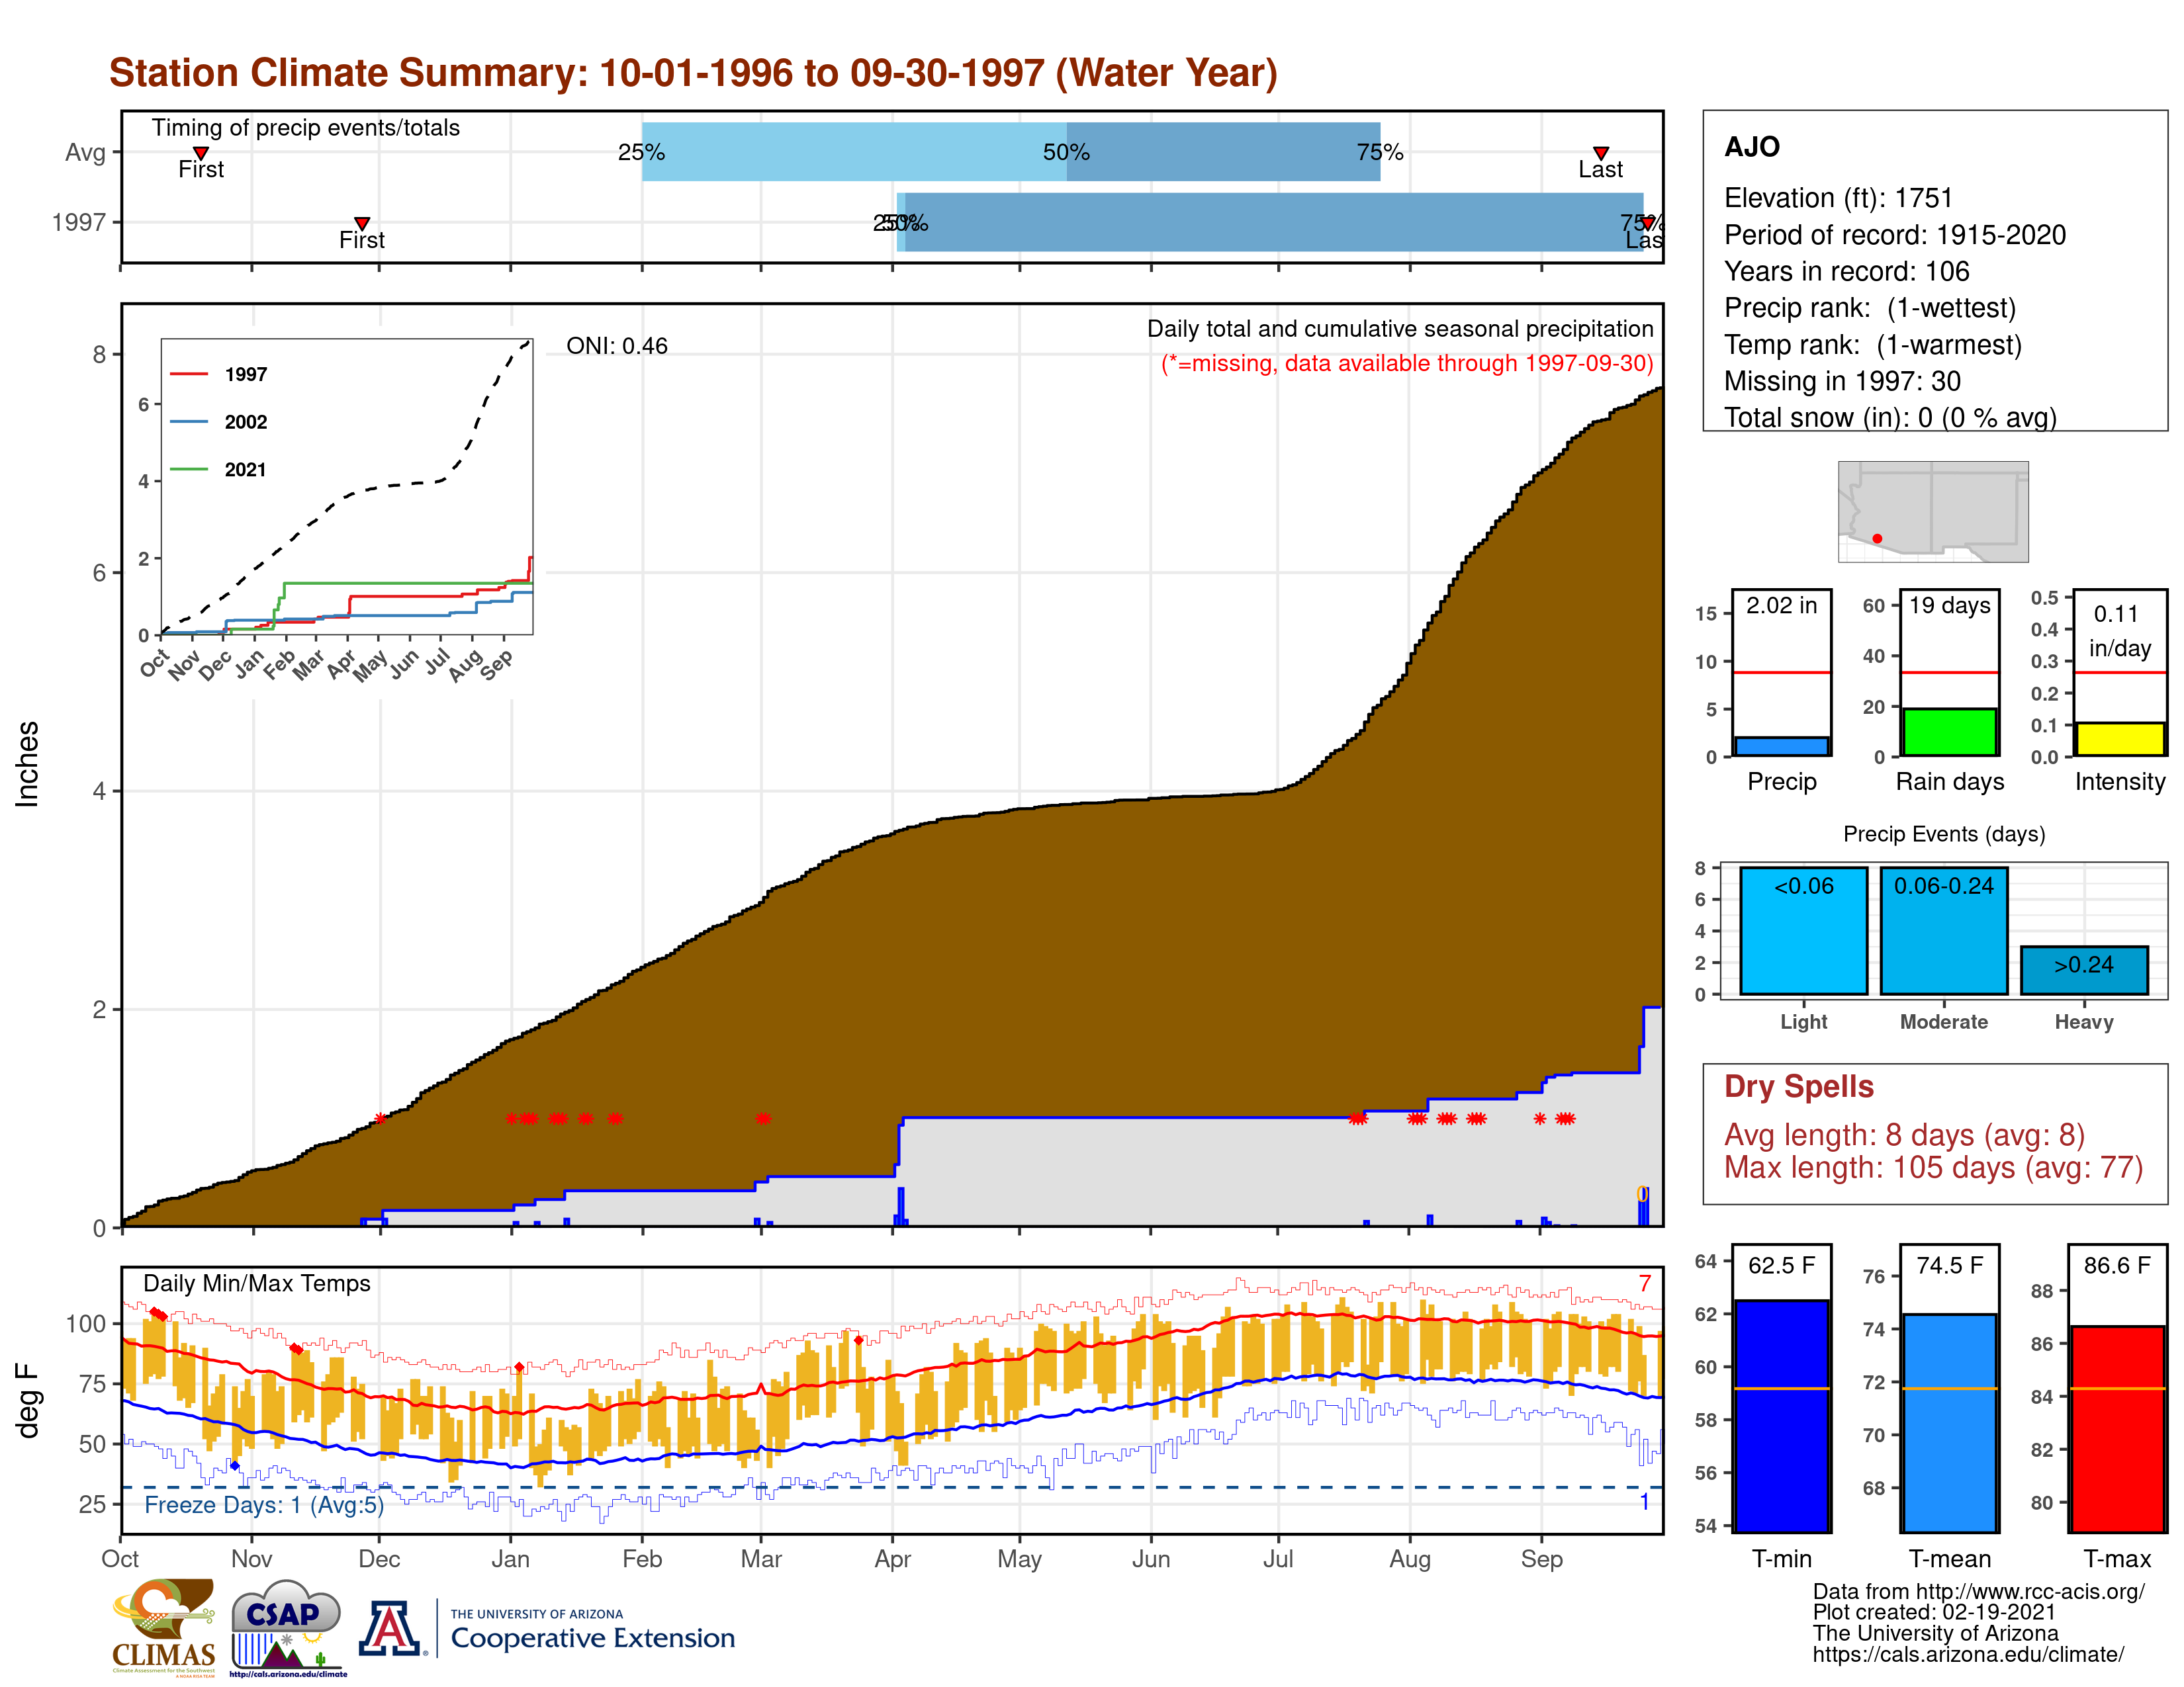Click the dark blue T-min bar
2184x1687 pixels.
tap(1781, 1416)
